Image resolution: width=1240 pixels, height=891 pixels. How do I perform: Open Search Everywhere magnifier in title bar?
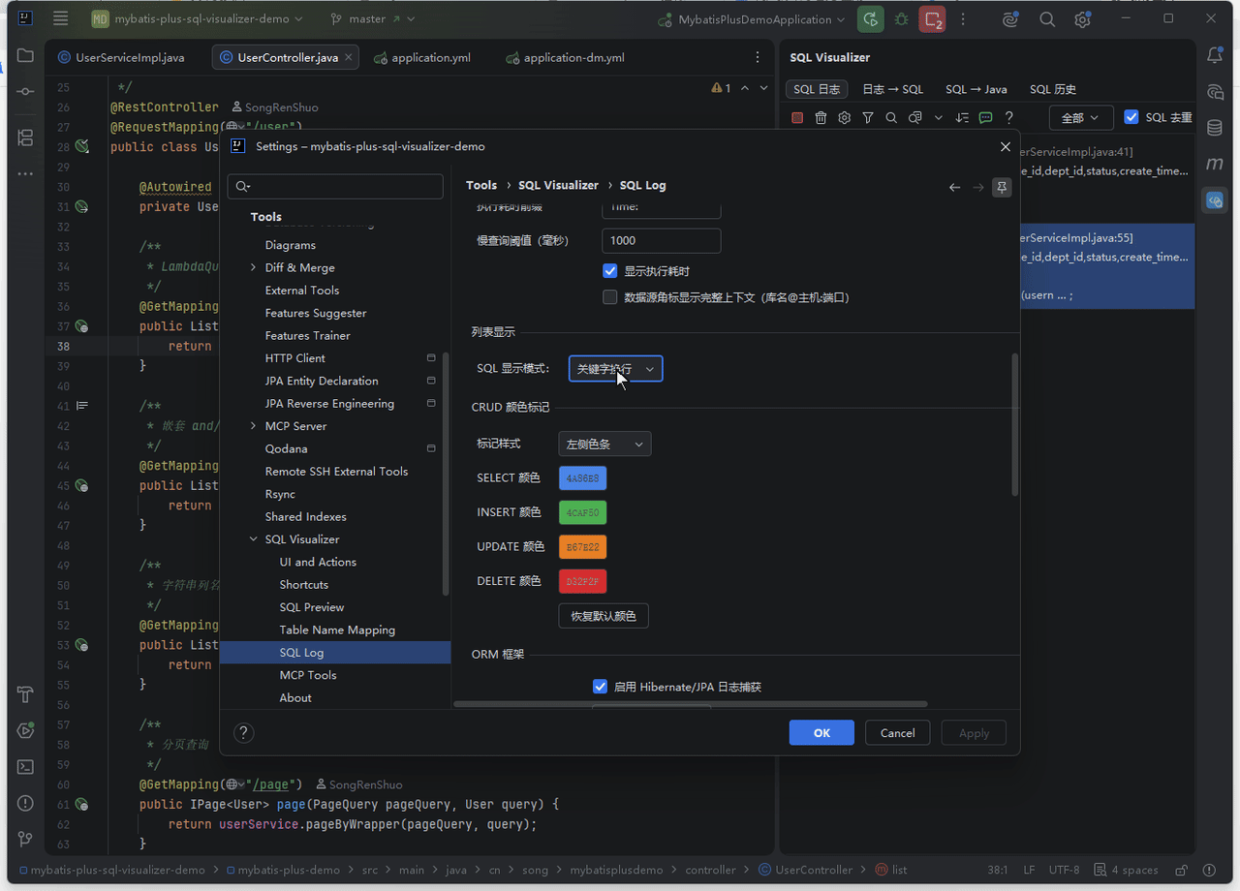[x=1047, y=18]
